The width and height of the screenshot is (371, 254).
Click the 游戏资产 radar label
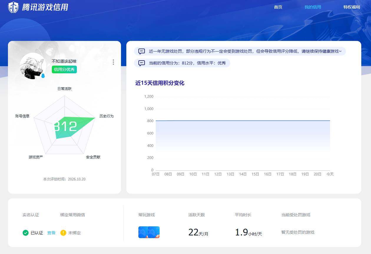point(36,157)
